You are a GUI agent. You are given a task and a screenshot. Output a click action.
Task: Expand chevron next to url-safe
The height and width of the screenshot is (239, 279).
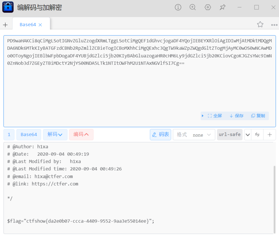coord(248,135)
